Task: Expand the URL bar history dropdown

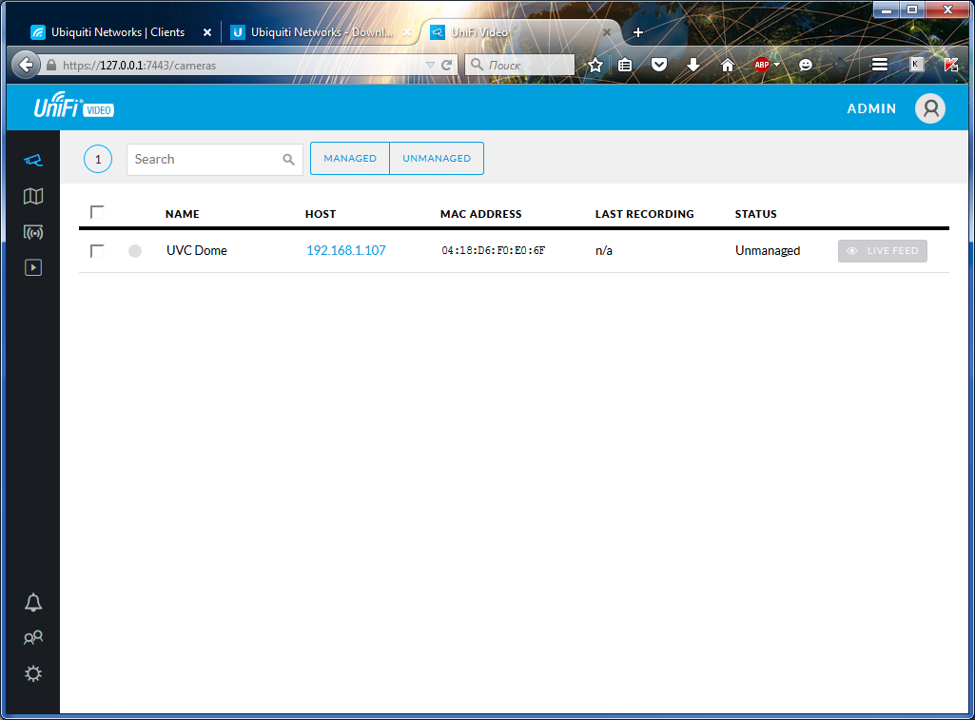Action: pyautogui.click(x=430, y=66)
